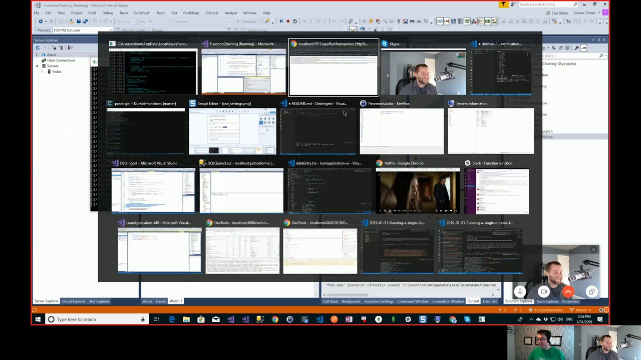End the Skype call
Image resolution: width=641 pixels, height=360 pixels.
tap(567, 291)
